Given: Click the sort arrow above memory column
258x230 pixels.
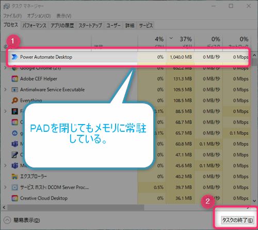Looking at the screenshot, I should [171, 38].
